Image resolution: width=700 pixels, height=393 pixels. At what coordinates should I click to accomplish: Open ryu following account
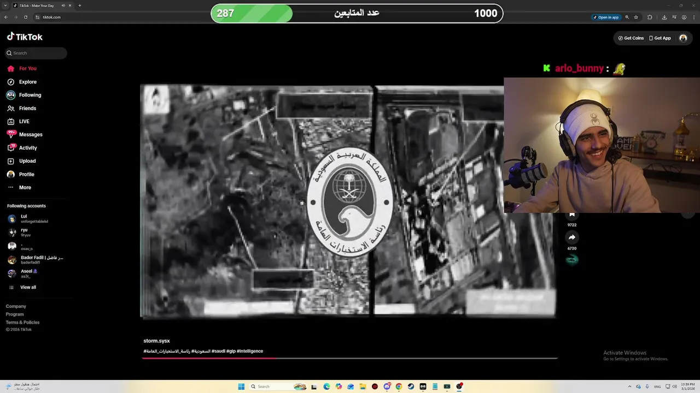pos(19,232)
